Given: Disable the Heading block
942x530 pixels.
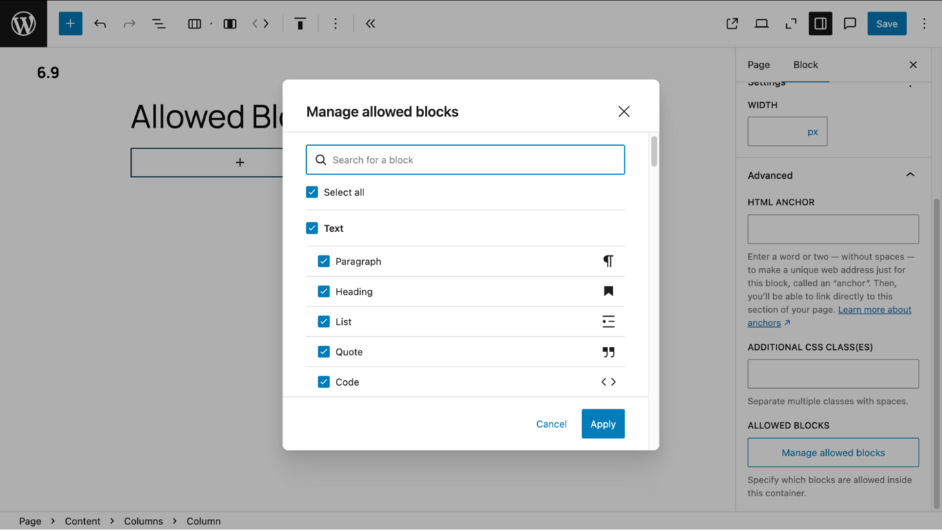Looking at the screenshot, I should coord(323,291).
